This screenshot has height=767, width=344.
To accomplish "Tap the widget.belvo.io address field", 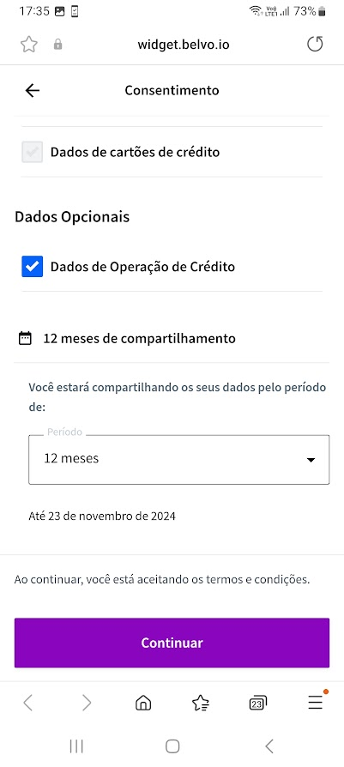I will [x=184, y=45].
